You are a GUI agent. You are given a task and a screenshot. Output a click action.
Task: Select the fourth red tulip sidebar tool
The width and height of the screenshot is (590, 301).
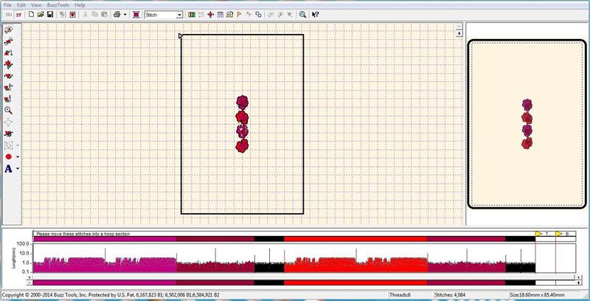[8, 65]
